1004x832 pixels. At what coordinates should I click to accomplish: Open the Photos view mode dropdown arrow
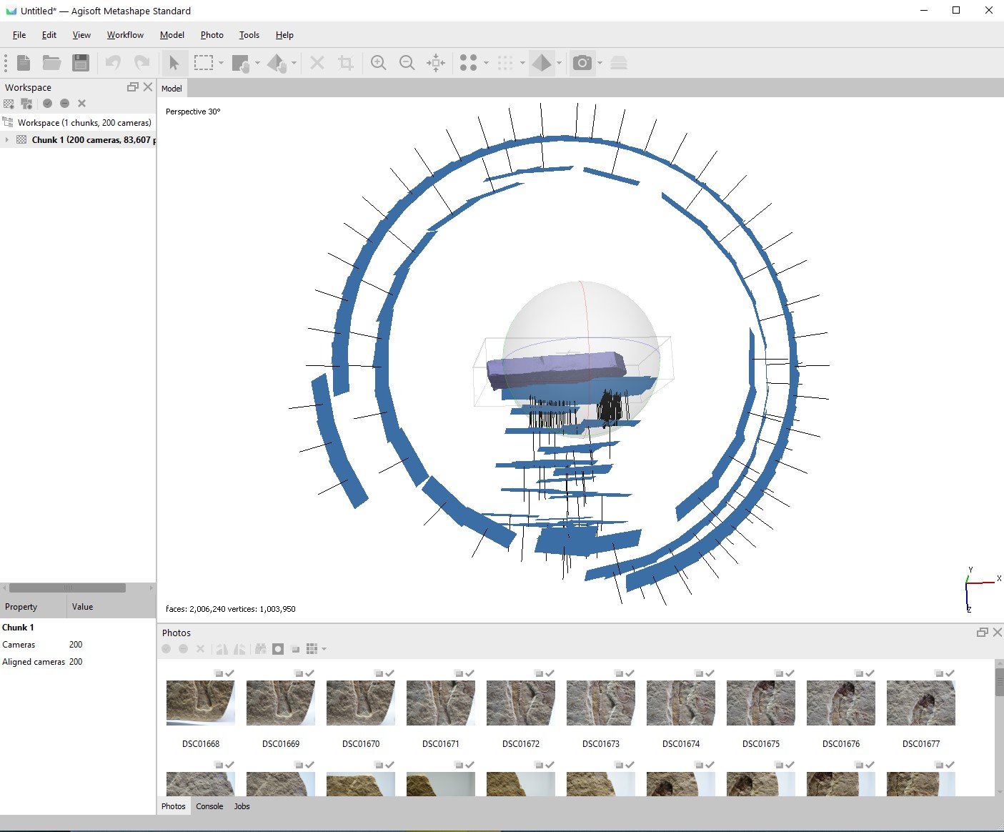pos(324,649)
